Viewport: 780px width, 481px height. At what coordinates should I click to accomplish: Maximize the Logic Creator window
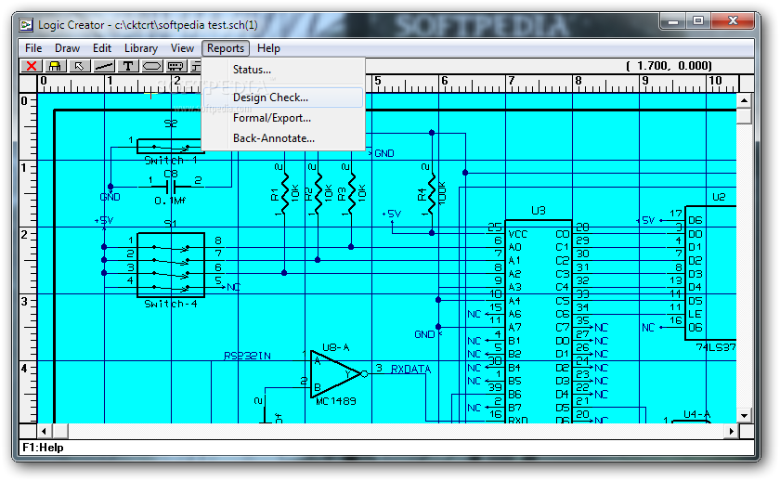(698, 21)
